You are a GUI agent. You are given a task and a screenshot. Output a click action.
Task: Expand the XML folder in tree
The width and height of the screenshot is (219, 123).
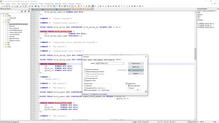tap(3, 42)
